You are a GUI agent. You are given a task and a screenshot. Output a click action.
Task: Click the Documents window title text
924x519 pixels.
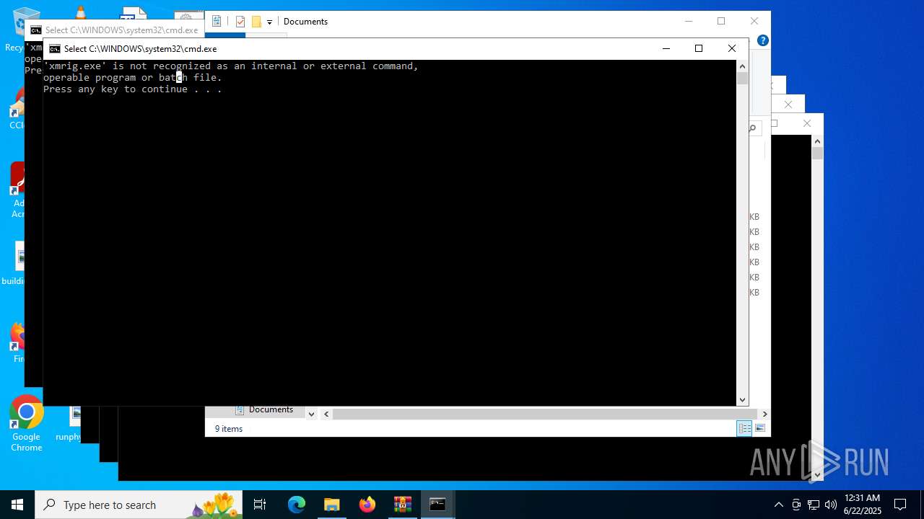pos(305,22)
